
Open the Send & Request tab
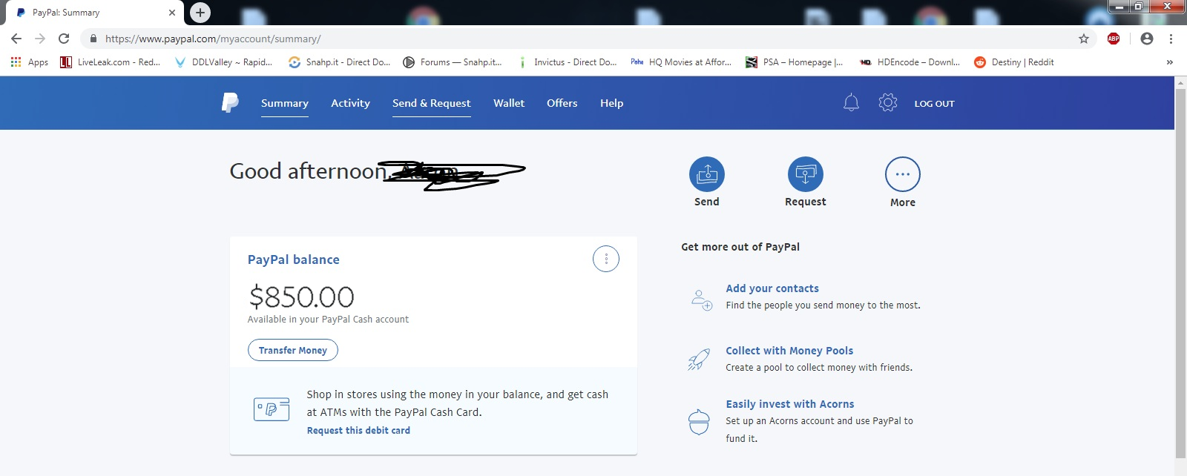[432, 103]
